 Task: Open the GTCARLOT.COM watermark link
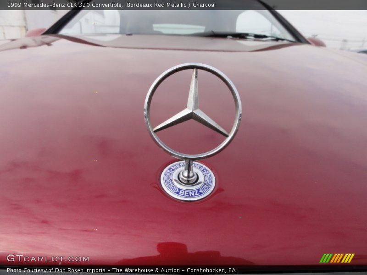(x=48, y=258)
